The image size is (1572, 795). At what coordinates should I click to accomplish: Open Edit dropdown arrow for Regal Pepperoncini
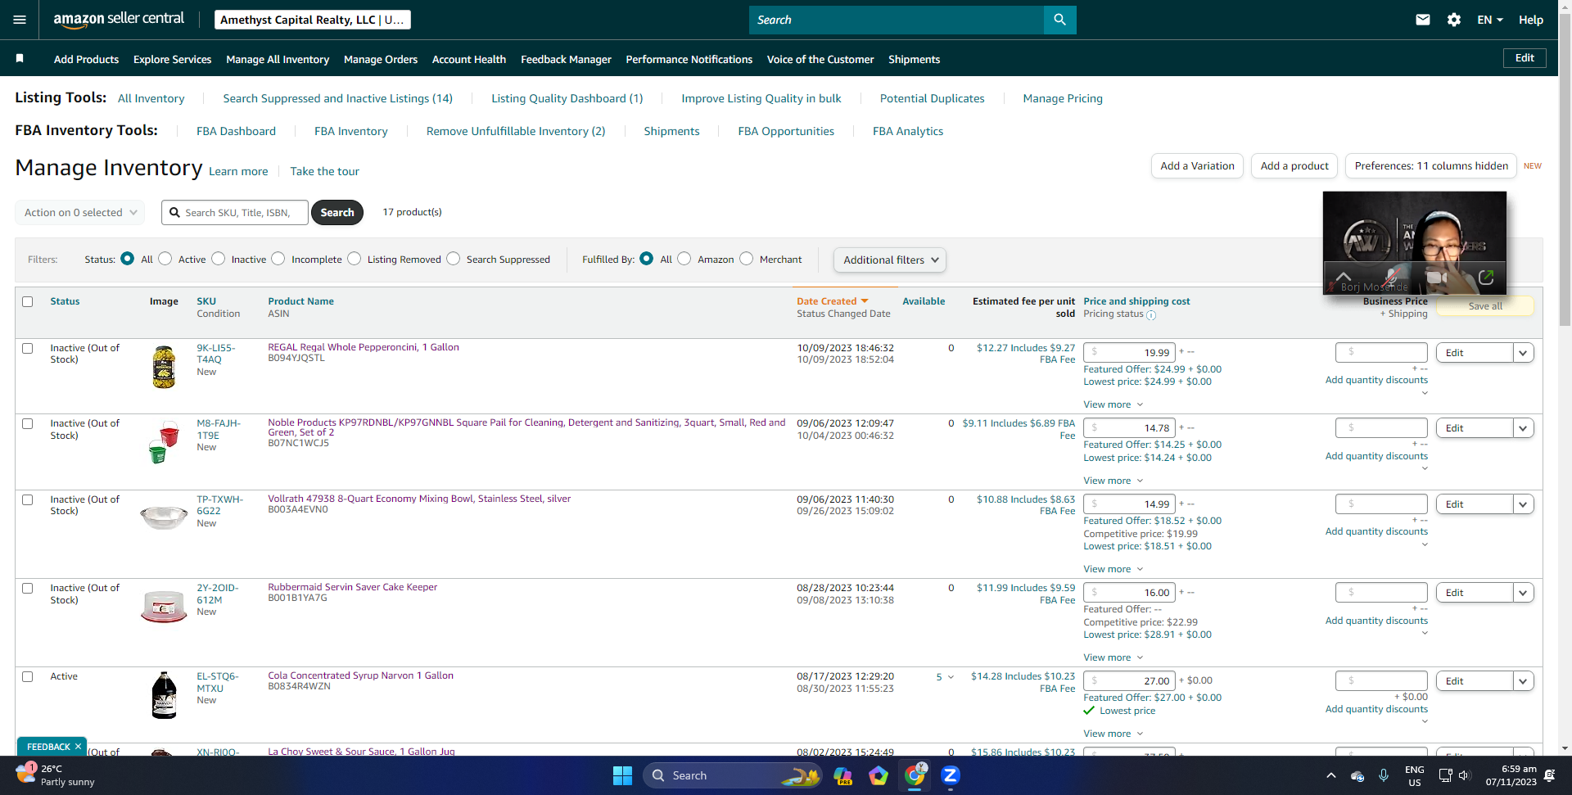click(1523, 353)
